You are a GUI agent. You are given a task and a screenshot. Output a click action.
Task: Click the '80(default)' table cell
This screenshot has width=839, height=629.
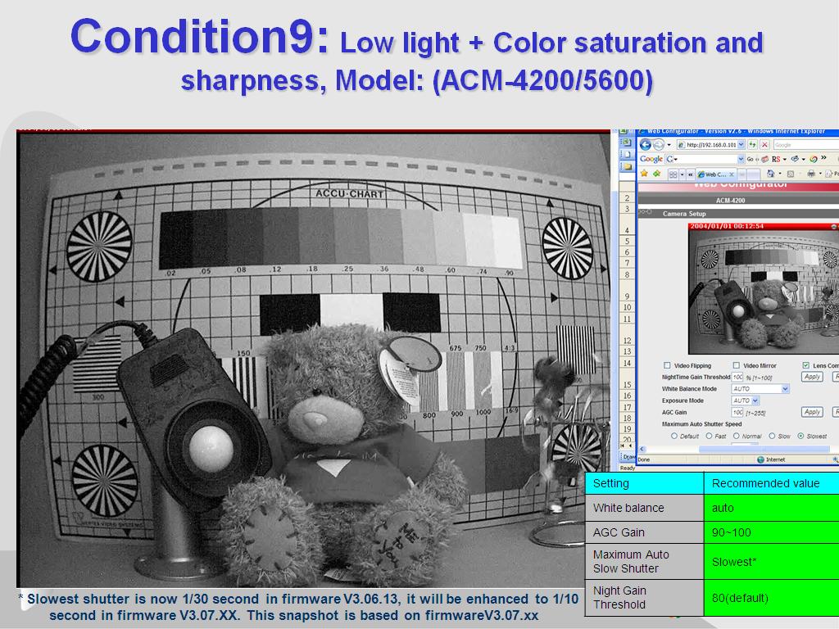[x=771, y=598]
